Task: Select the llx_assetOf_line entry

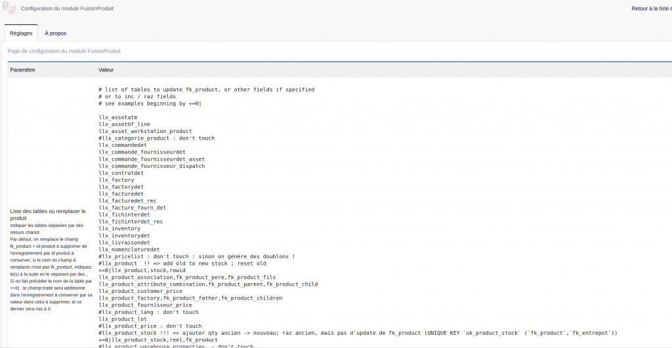Action: point(124,124)
